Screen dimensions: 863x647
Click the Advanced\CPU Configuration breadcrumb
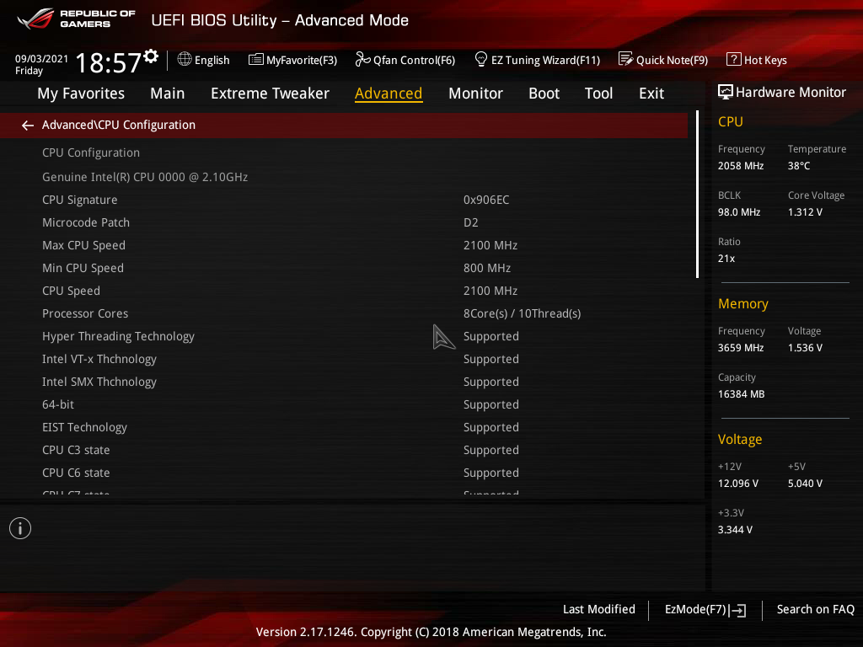118,125
